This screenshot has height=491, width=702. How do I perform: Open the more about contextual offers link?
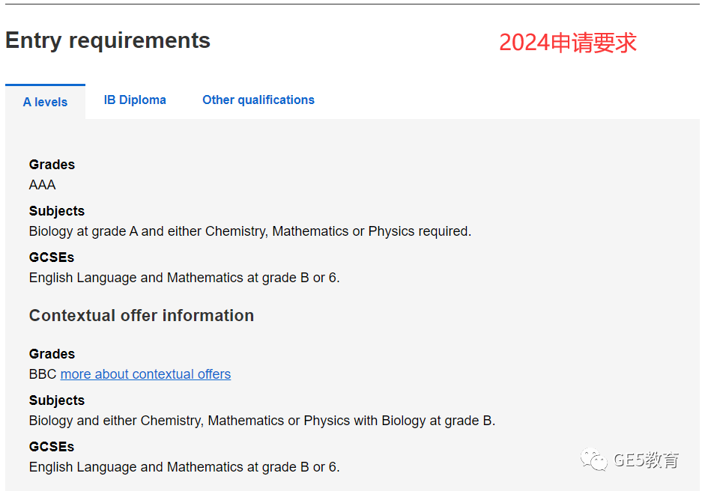(145, 373)
